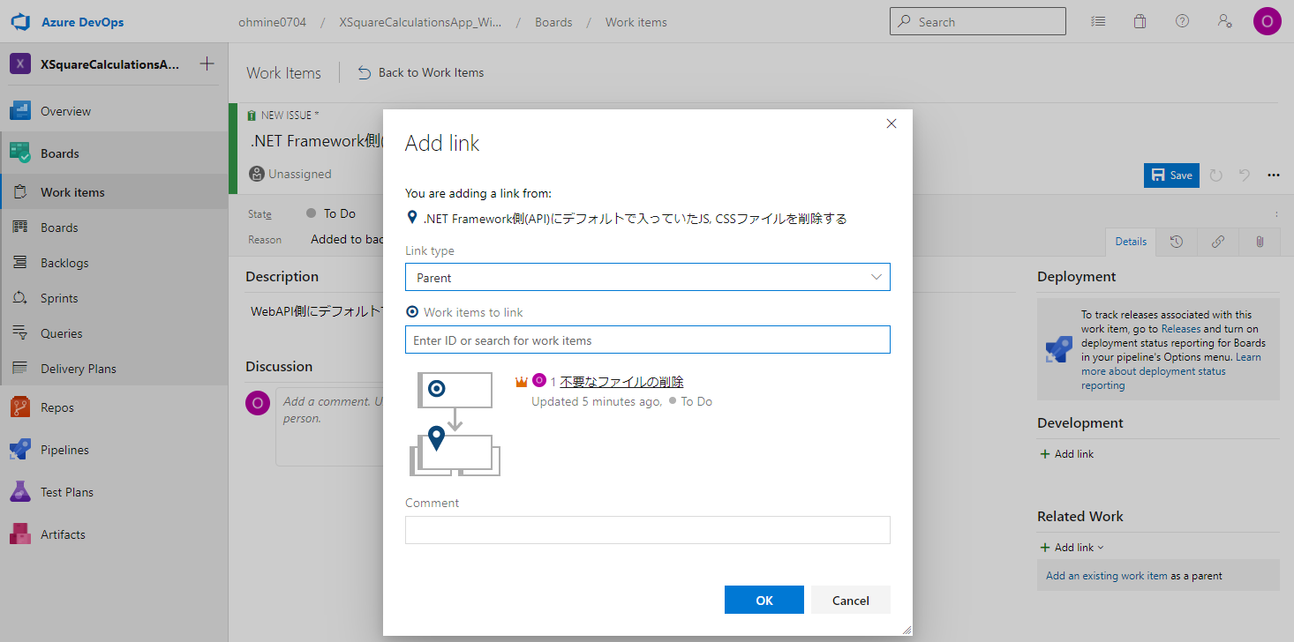Open the ohmine0704 breadcrumb

point(273,22)
